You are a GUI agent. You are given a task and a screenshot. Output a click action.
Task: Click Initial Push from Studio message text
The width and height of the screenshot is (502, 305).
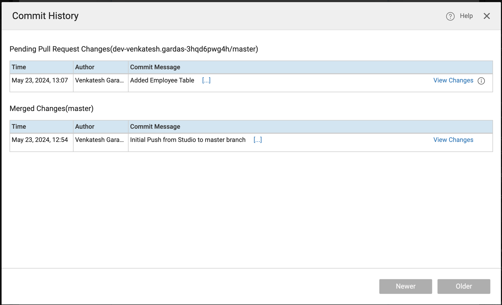pyautogui.click(x=188, y=140)
